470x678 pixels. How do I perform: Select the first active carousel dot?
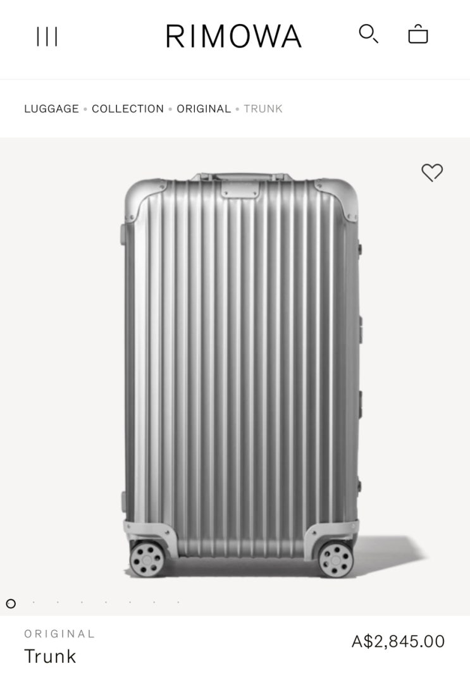pos(11,603)
